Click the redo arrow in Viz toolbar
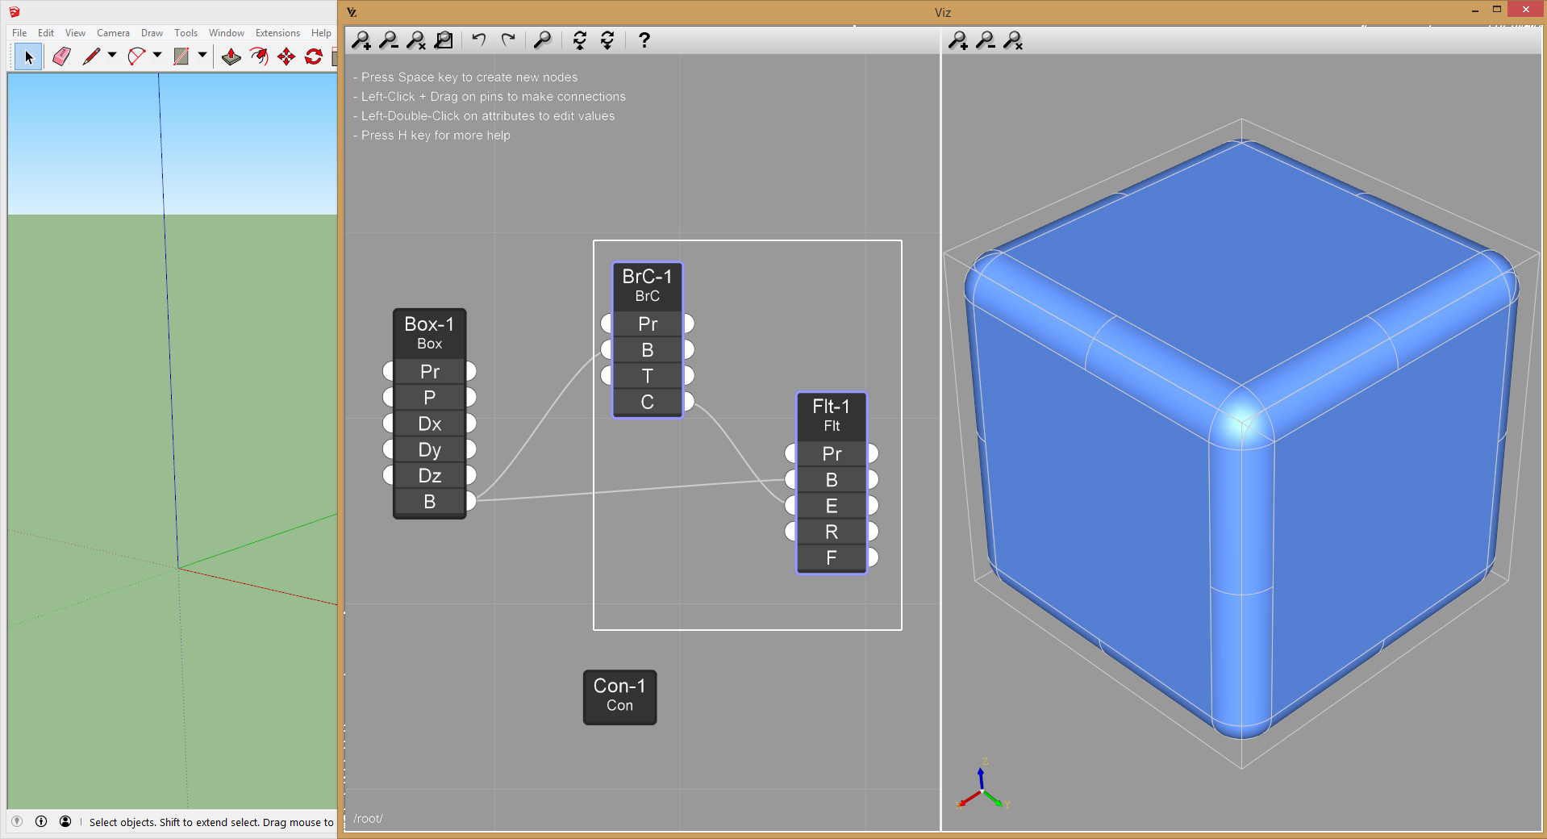 pos(508,40)
